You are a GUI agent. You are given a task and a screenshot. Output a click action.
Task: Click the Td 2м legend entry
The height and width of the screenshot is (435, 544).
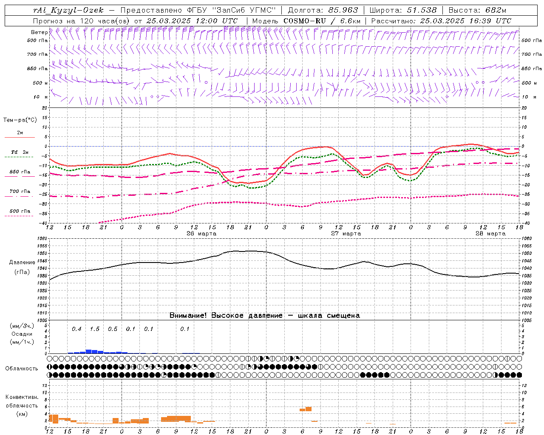[x=20, y=152]
